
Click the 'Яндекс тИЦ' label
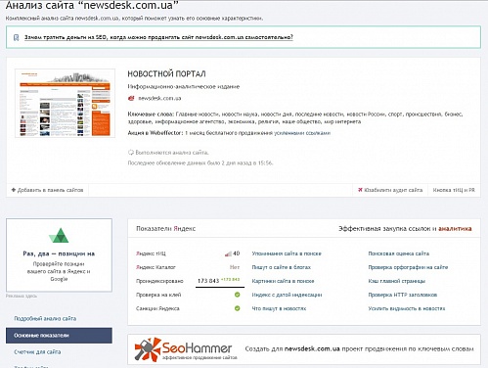coord(151,253)
